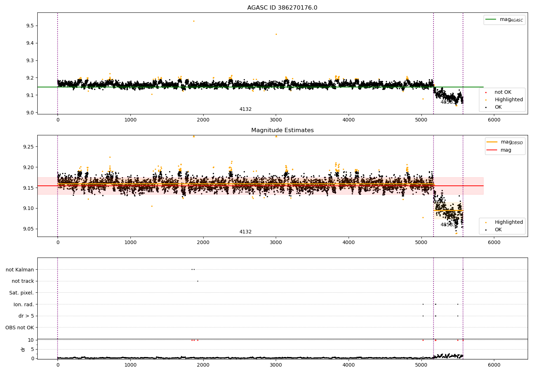This screenshot has height=373, width=533.
Task: Click the 'Magnitude Estimates' plot title
Action: [282, 130]
